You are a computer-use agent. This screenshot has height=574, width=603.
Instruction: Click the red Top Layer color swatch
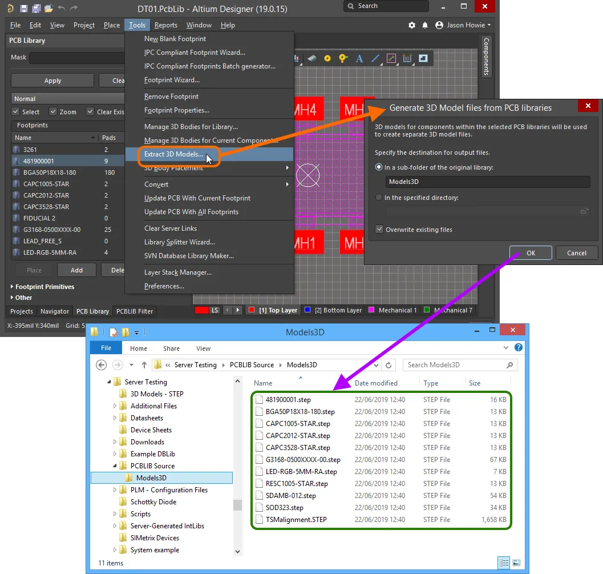click(x=252, y=310)
